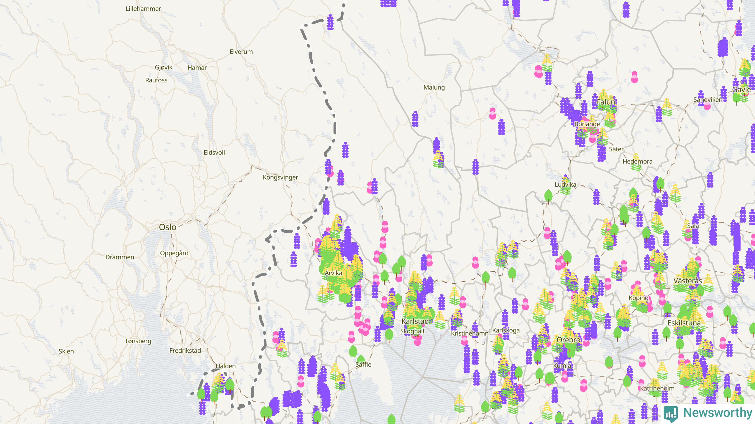Select the Raufoss label
The height and width of the screenshot is (424, 755).
point(156,80)
